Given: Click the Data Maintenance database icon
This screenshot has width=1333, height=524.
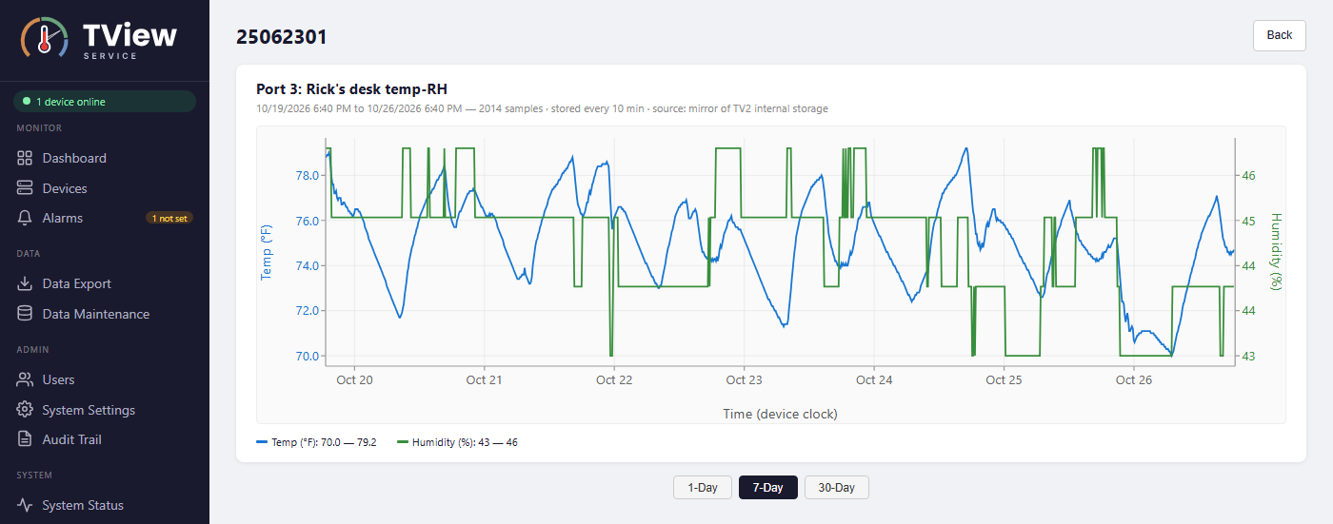Looking at the screenshot, I should 25,314.
